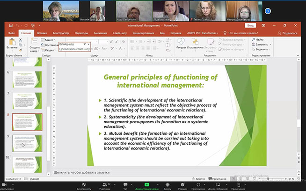Switch to the Конструктор ribbon tab
This screenshot has height=191, width=306.
(61, 33)
